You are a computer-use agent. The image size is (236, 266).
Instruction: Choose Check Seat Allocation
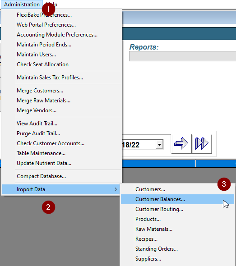tap(62, 64)
